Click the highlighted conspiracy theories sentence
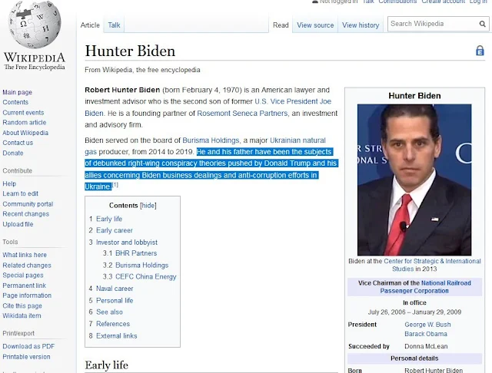This screenshot has width=492, height=373. (x=211, y=169)
